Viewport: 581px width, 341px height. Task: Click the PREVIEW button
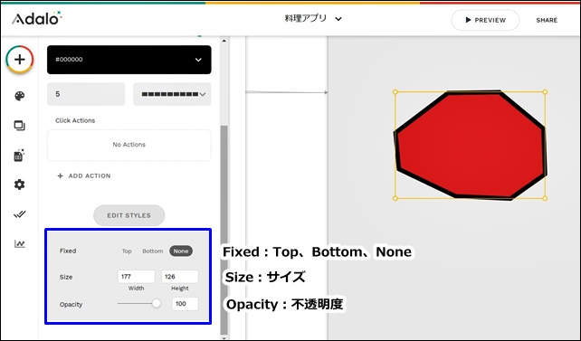pyautogui.click(x=485, y=20)
